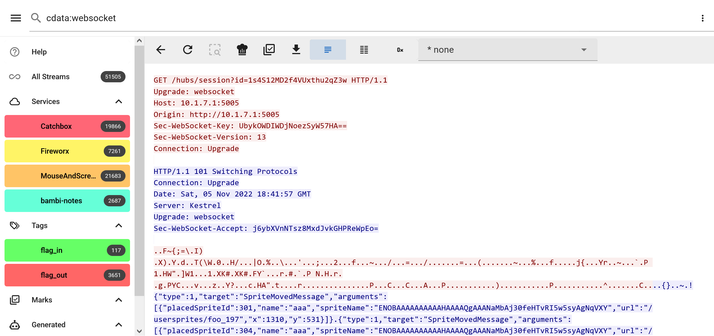Switch to hexdump column view mode
The width and height of the screenshot is (714, 336).
click(x=364, y=50)
